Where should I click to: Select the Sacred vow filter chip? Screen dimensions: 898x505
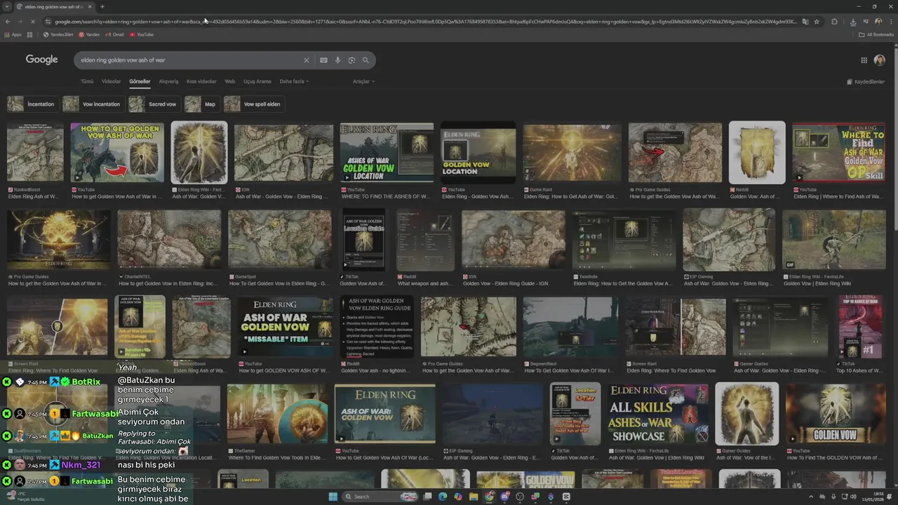pos(154,104)
